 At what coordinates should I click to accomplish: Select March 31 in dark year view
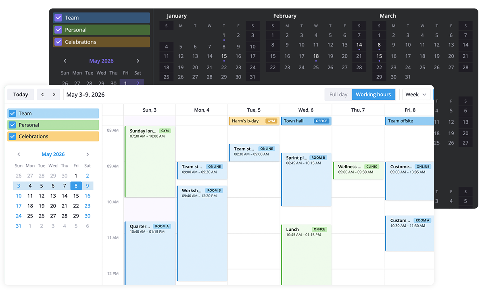pyautogui.click(x=408, y=77)
